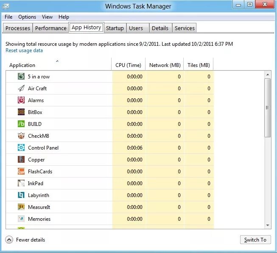This screenshot has height=253, width=277.
Task: Select the Labyrinth row name
Action: 39,195
